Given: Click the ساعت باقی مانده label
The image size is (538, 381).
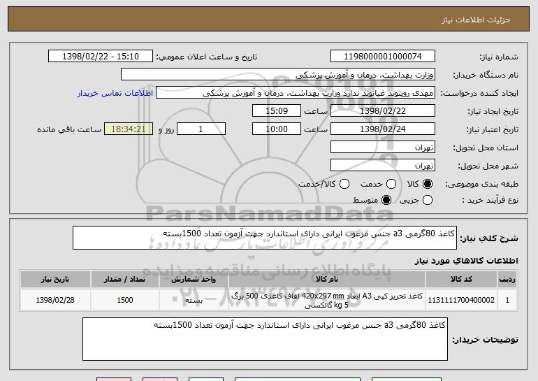Looking at the screenshot, I should [69, 130].
